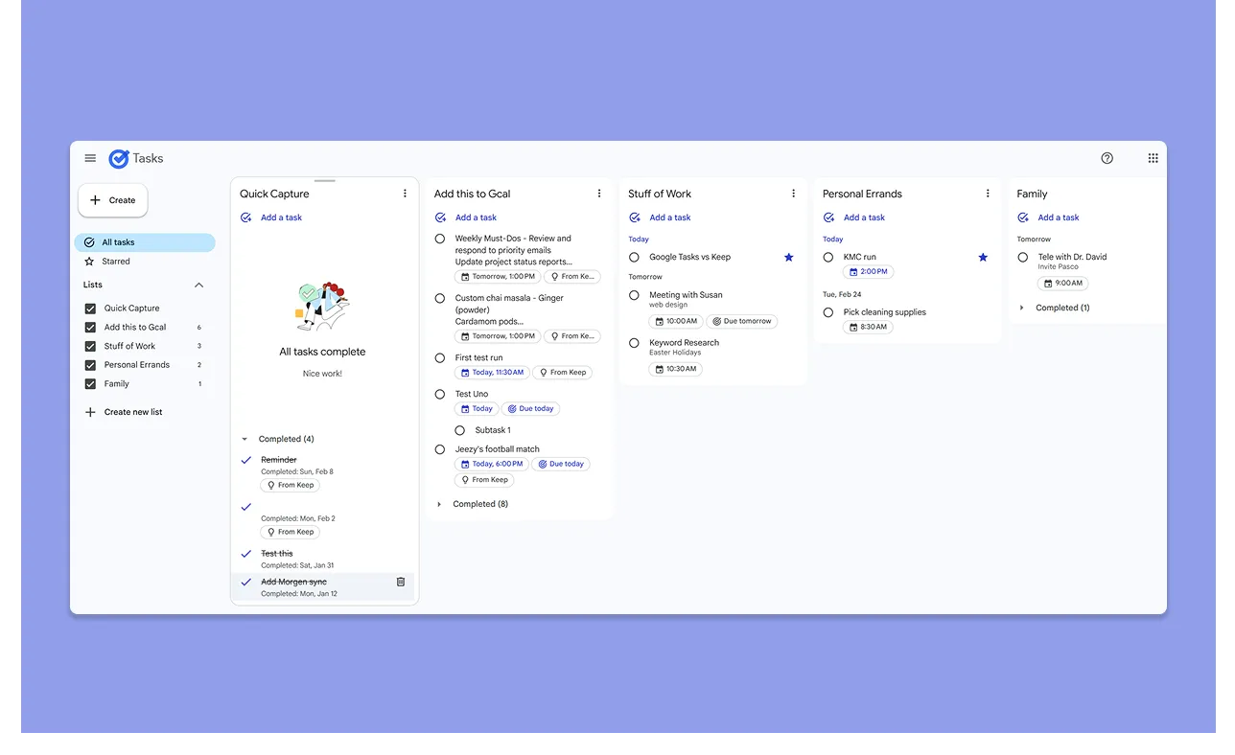The height and width of the screenshot is (755, 1235).
Task: Open the main navigation hamburger menu
Action: pyautogui.click(x=89, y=158)
